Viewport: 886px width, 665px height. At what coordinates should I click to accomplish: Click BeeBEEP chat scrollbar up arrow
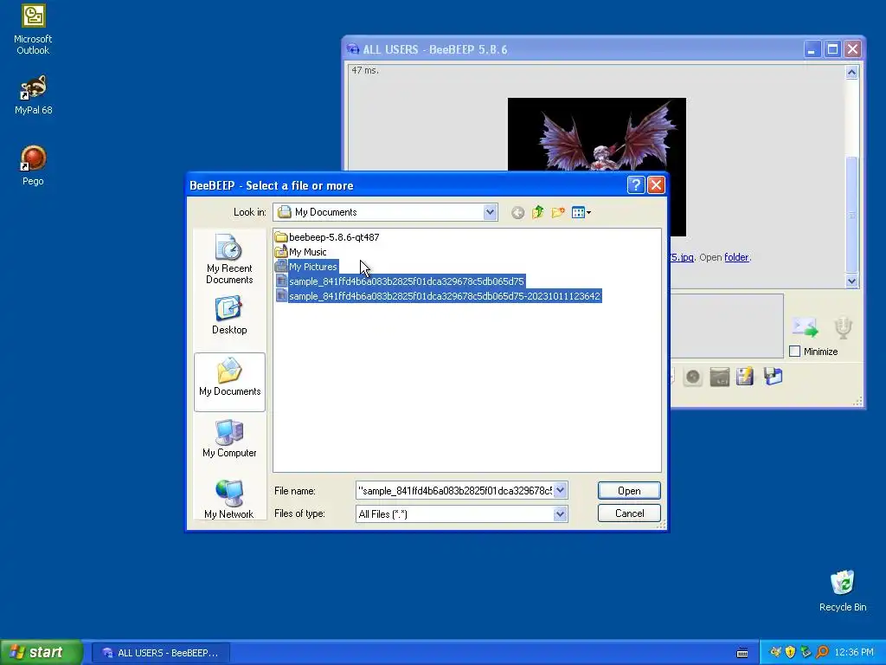[852, 73]
